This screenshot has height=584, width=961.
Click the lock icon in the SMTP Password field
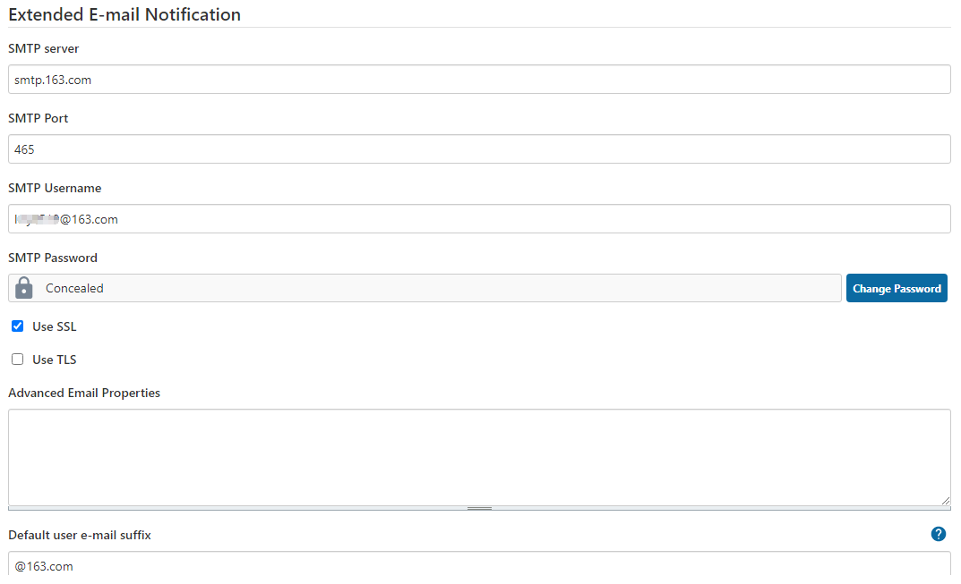point(24,288)
